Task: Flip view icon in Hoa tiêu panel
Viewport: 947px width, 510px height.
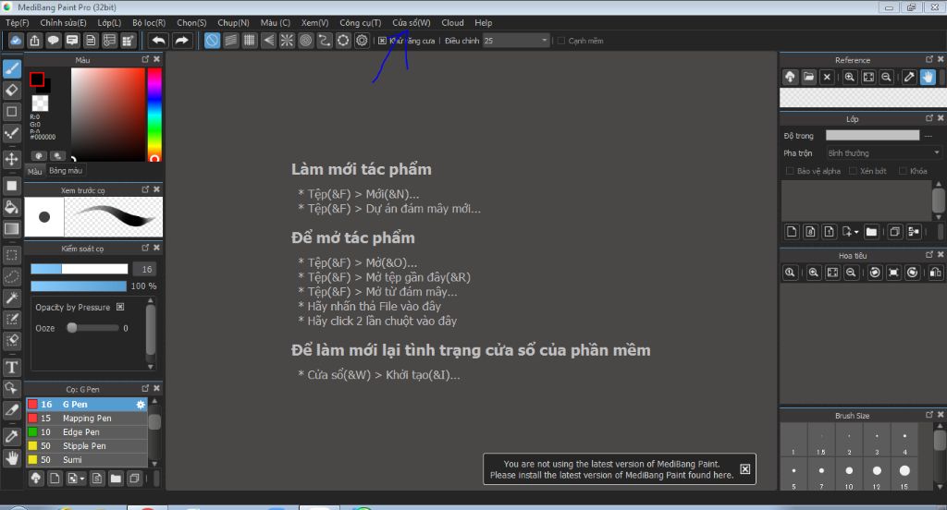Action: point(936,273)
